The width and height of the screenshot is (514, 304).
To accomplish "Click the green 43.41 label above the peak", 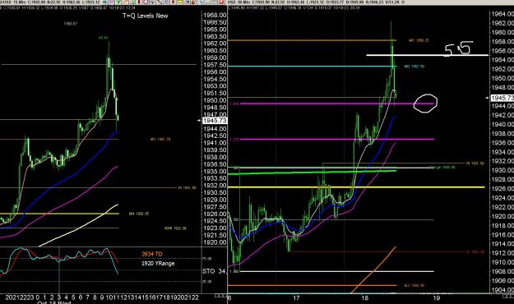I will 104,38.
